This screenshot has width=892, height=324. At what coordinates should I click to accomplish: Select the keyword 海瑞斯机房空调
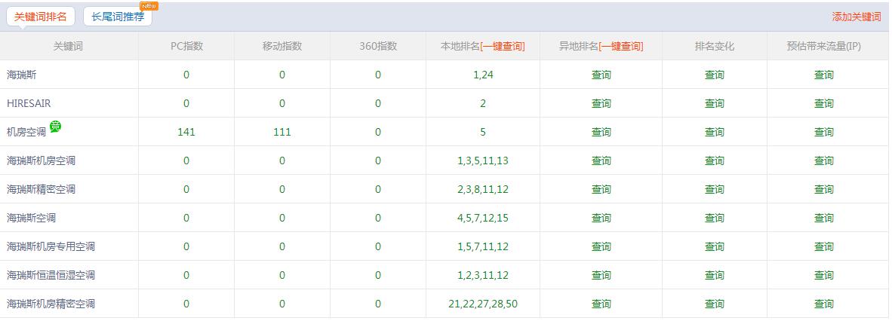tap(41, 160)
